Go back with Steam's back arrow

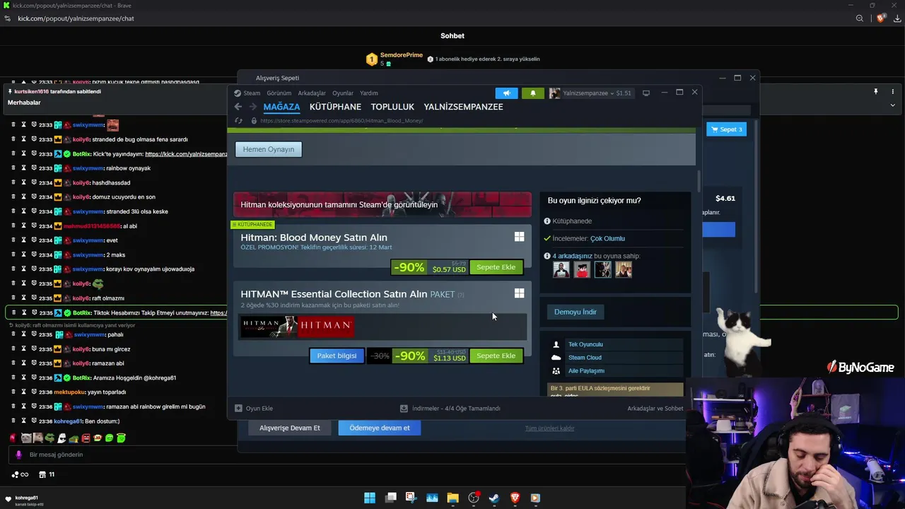(238, 107)
